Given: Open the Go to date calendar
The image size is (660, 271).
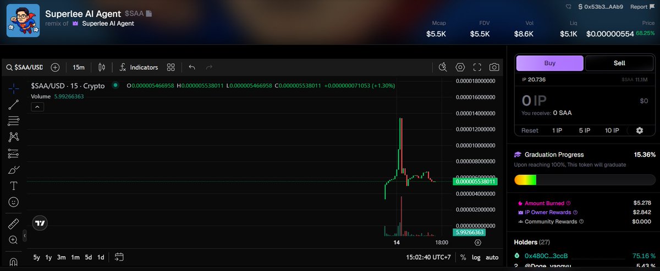Looking at the screenshot, I should [x=119, y=257].
